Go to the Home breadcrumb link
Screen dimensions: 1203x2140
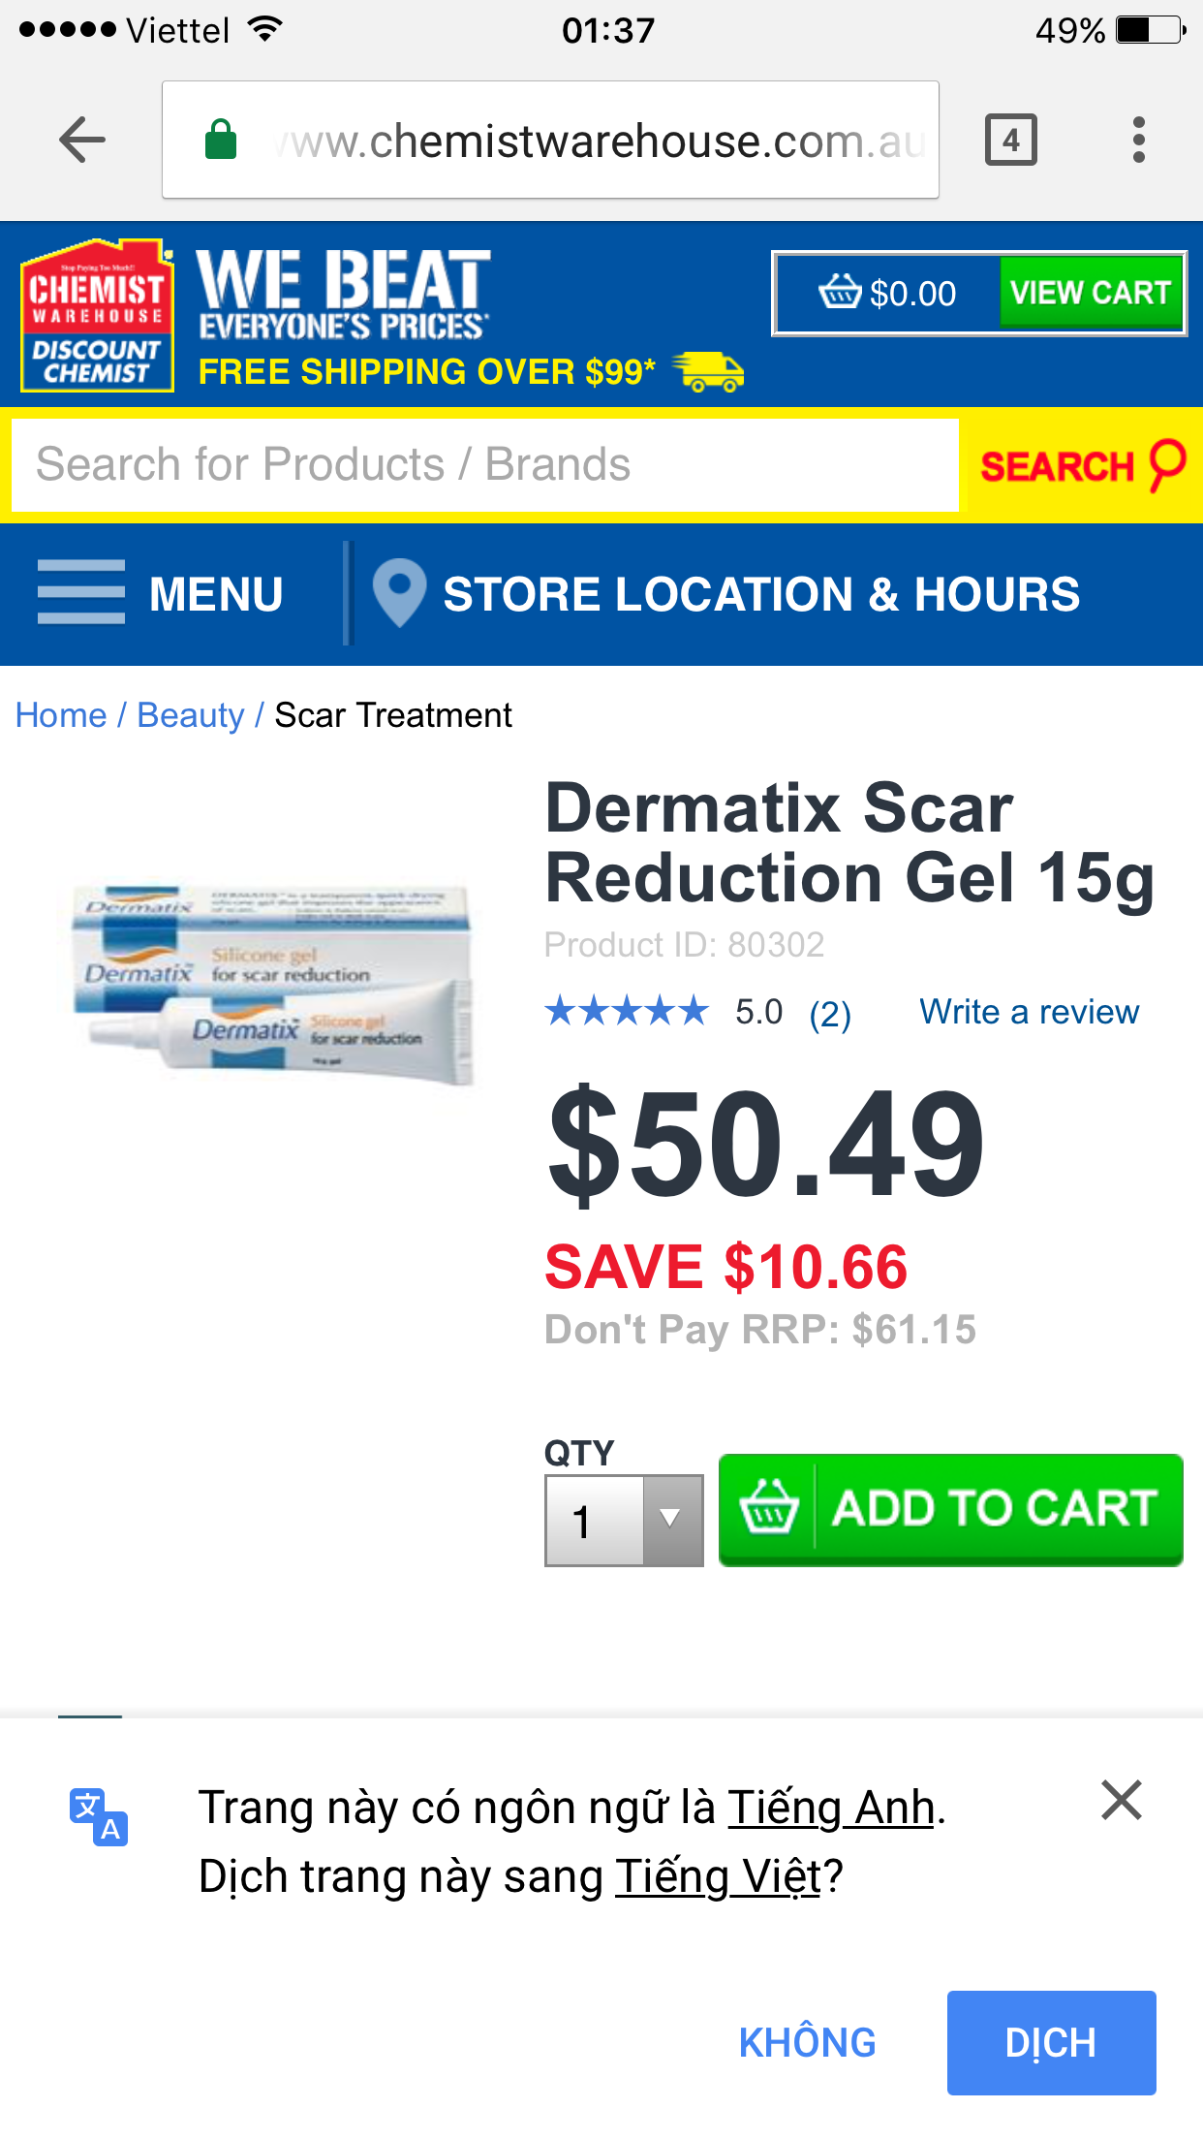(61, 715)
